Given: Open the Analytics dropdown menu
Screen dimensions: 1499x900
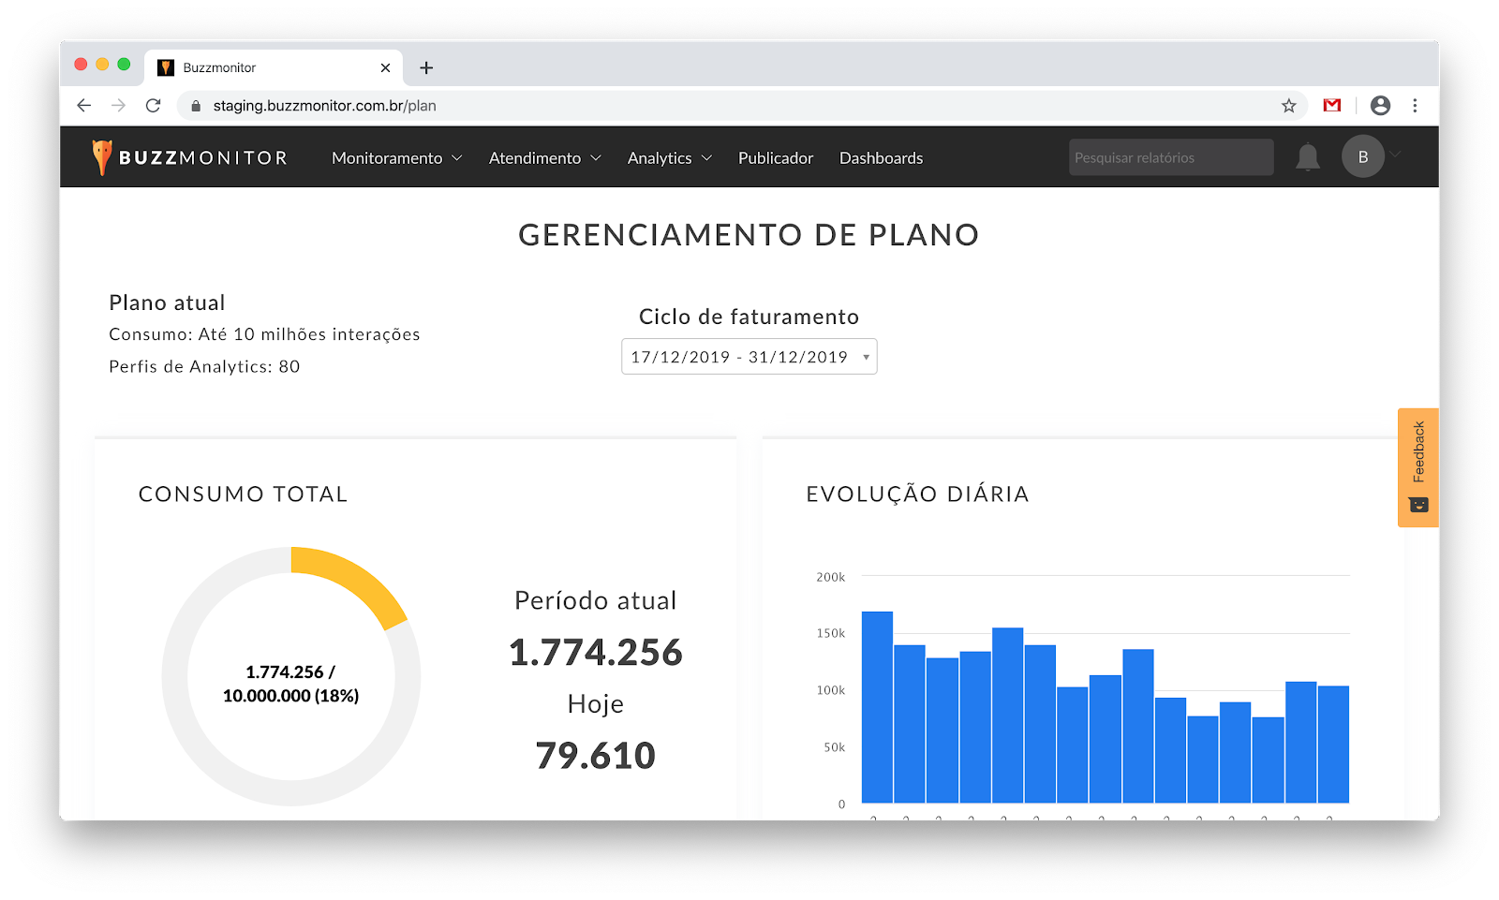Looking at the screenshot, I should (x=669, y=158).
